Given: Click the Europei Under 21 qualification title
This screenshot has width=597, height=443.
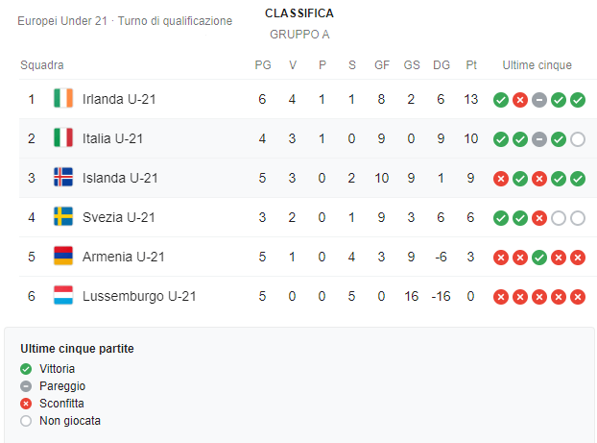Looking at the screenshot, I should point(125,20).
